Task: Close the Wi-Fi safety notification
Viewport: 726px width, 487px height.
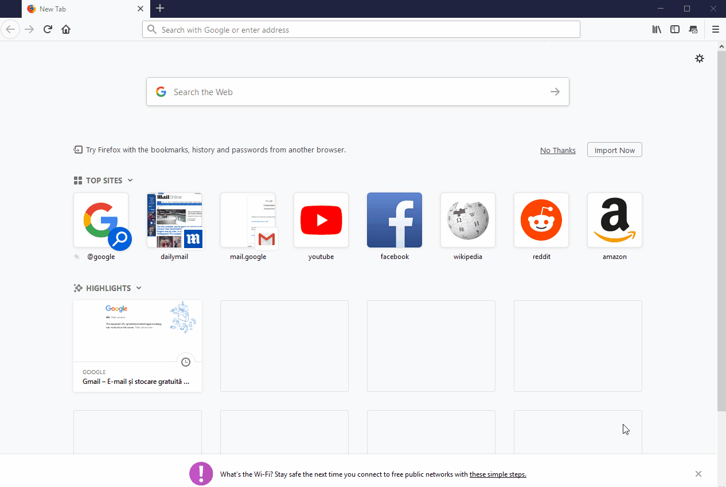Action: 698,474
